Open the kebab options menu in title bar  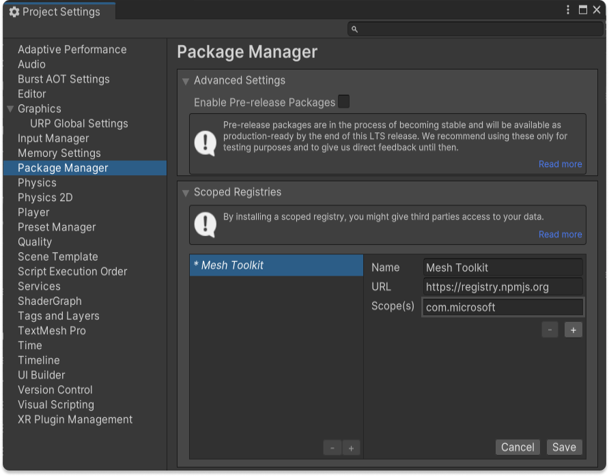[568, 10]
